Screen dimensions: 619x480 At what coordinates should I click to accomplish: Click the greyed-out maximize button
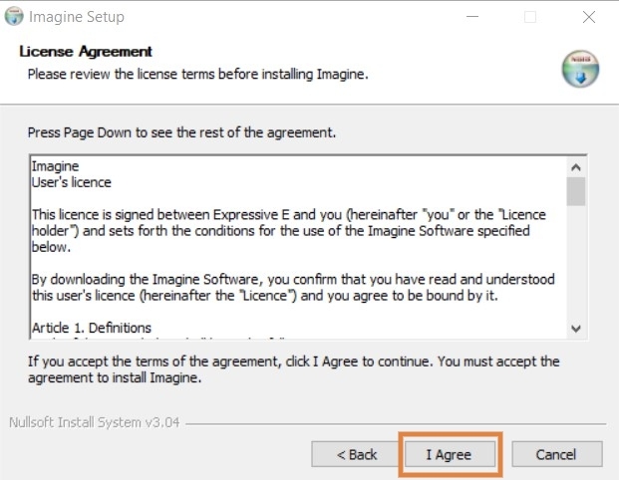click(530, 17)
